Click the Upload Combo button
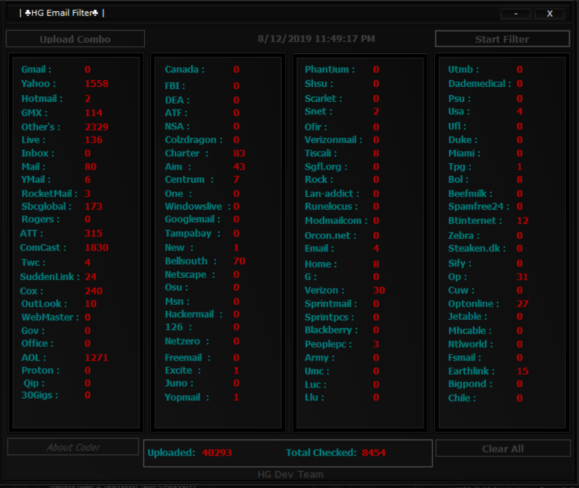Image resolution: width=579 pixels, height=488 pixels. point(75,39)
